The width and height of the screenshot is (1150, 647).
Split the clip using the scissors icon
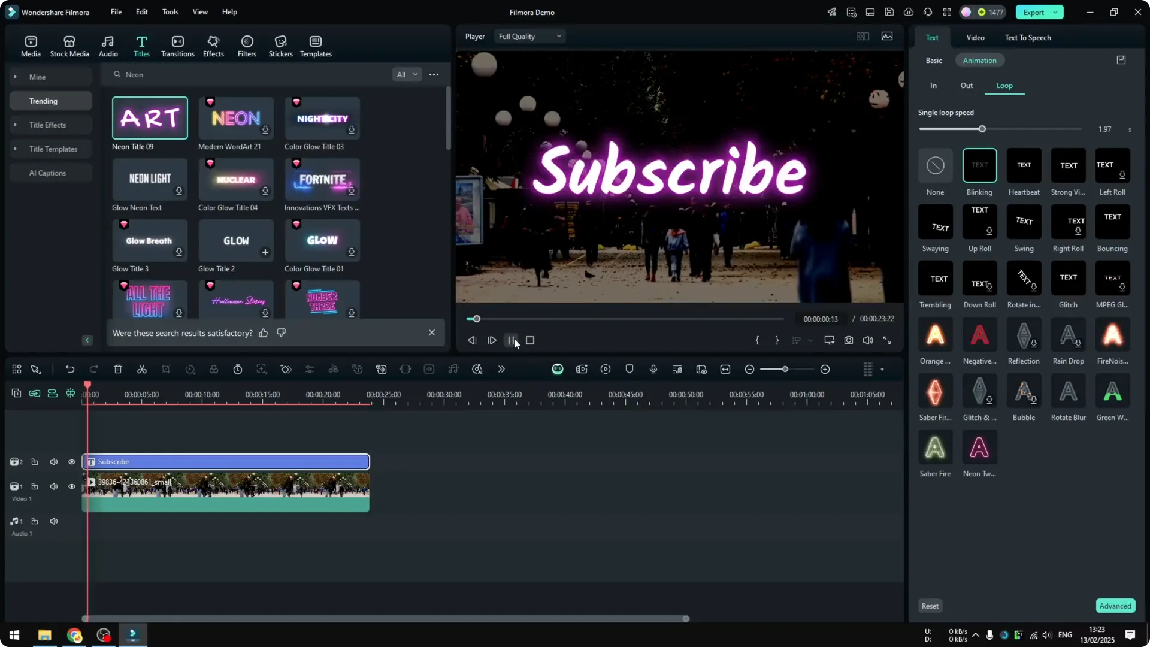tap(142, 369)
